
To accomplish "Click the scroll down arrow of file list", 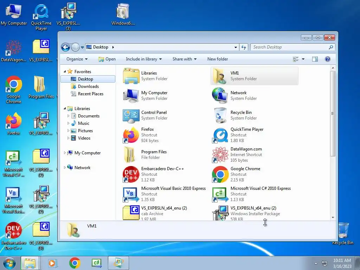I will (333, 217).
